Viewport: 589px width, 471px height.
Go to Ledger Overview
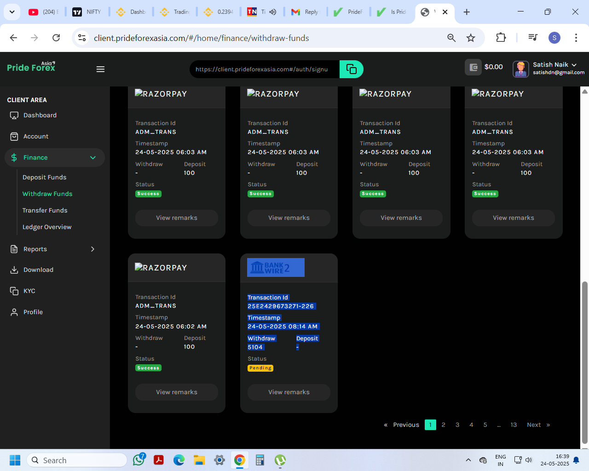[x=47, y=227]
